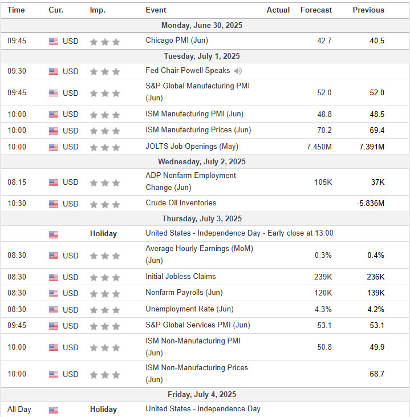Open S&P Global Manufacturing PMI (Jun) event
Image resolution: width=410 pixels, height=417 pixels.
pyautogui.click(x=197, y=92)
